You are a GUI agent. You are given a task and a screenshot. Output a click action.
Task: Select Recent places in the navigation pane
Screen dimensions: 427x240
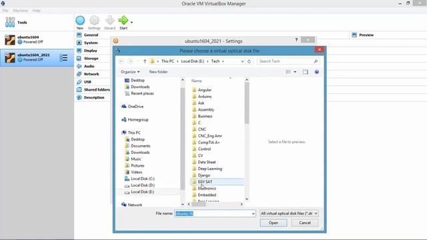142,93
